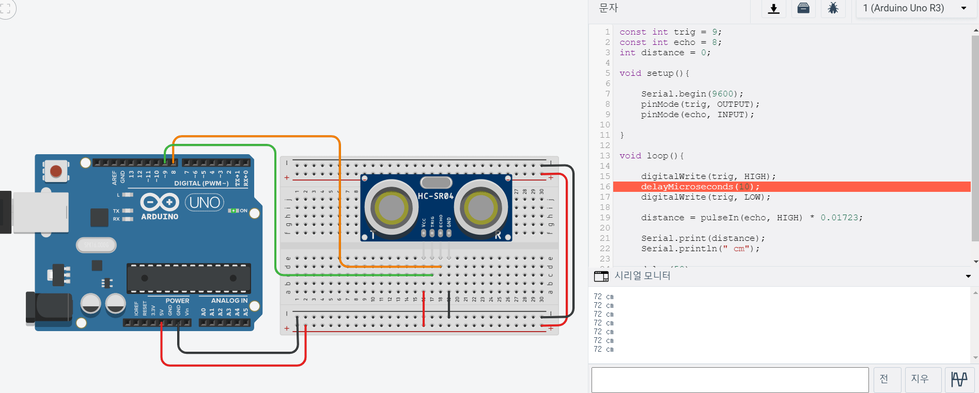Select the HC-SR04 ultrasonic sensor
The width and height of the screenshot is (979, 393).
tap(436, 208)
